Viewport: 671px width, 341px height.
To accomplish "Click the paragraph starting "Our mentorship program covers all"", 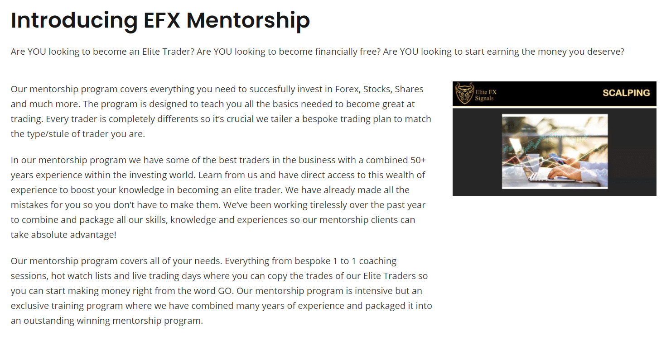I will point(222,291).
